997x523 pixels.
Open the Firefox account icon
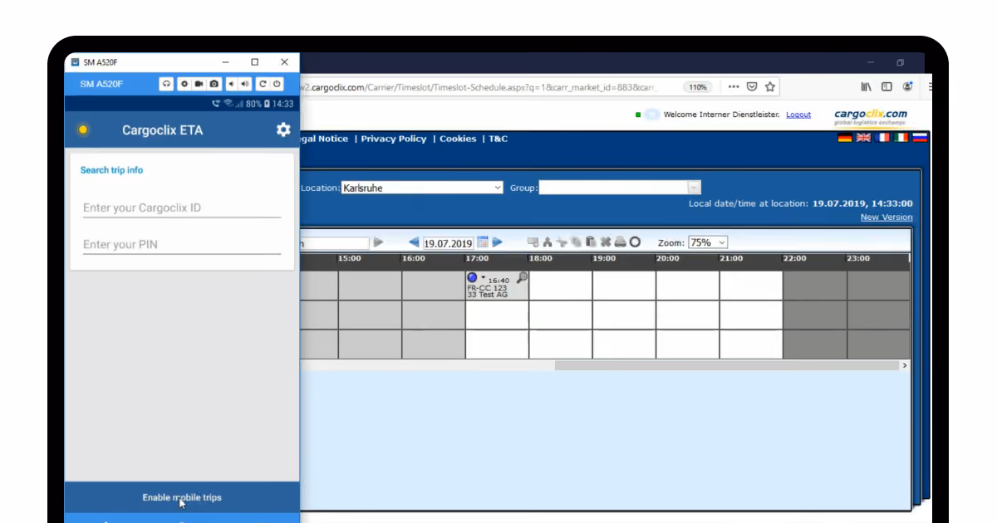(x=907, y=86)
